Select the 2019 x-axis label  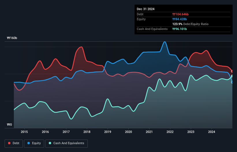(x=108, y=132)
